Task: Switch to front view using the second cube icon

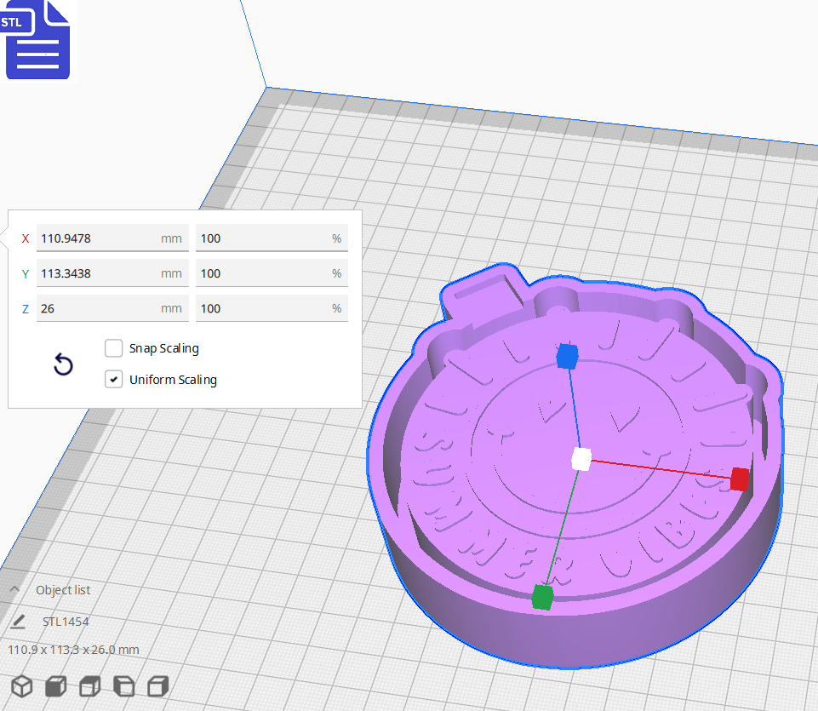Action: tap(55, 685)
